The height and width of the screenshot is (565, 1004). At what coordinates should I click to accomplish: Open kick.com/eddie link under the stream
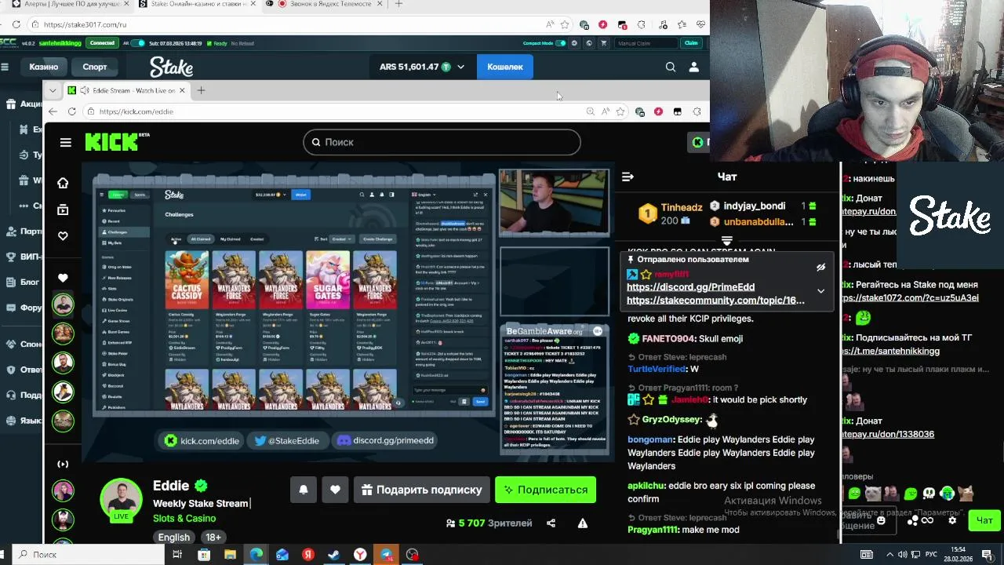pos(202,440)
